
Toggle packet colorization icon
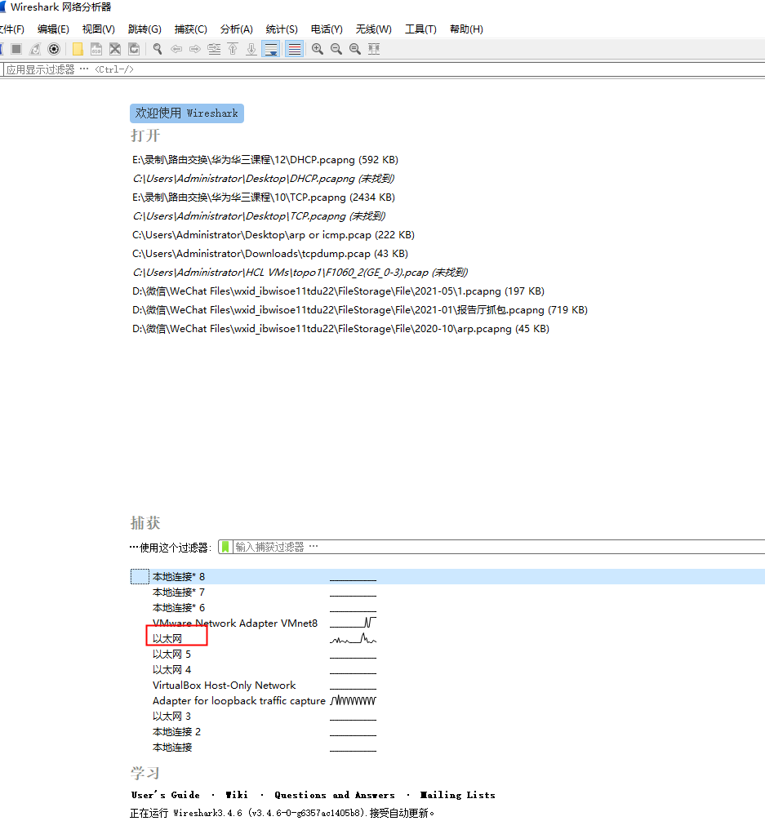point(295,49)
